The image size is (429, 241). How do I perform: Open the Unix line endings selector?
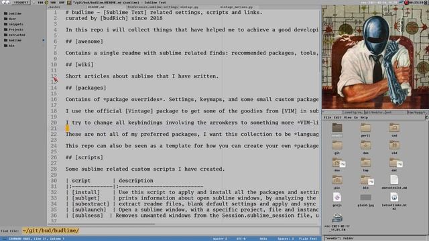click(x=263, y=239)
